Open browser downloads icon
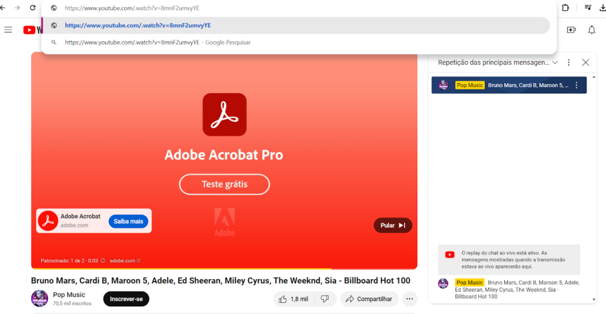Viewport: 606px width, 314px height. (603, 7)
